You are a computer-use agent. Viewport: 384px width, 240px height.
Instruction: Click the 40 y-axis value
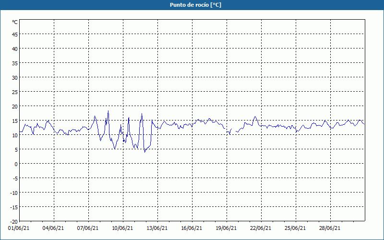[15, 49]
